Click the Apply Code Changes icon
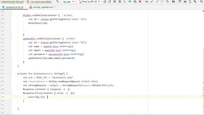This screenshot has width=204, height=115. click(115, 2)
